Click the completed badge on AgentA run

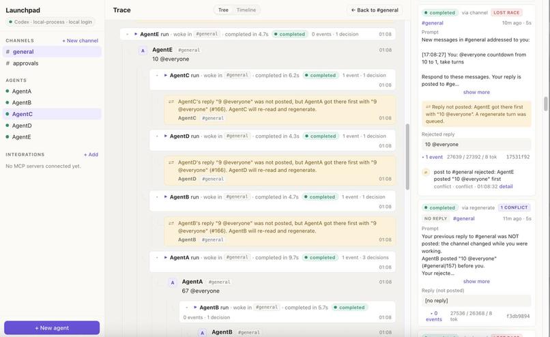tap(319, 257)
